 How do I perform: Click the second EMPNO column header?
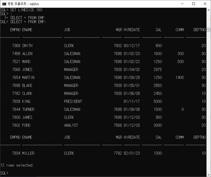click(x=15, y=137)
